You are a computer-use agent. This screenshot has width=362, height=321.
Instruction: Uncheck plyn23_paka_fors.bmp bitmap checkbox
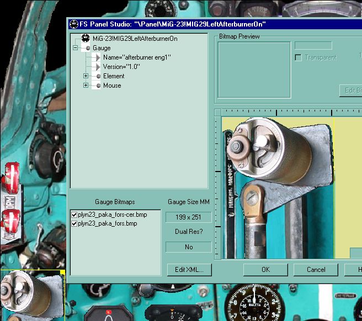coord(74,224)
